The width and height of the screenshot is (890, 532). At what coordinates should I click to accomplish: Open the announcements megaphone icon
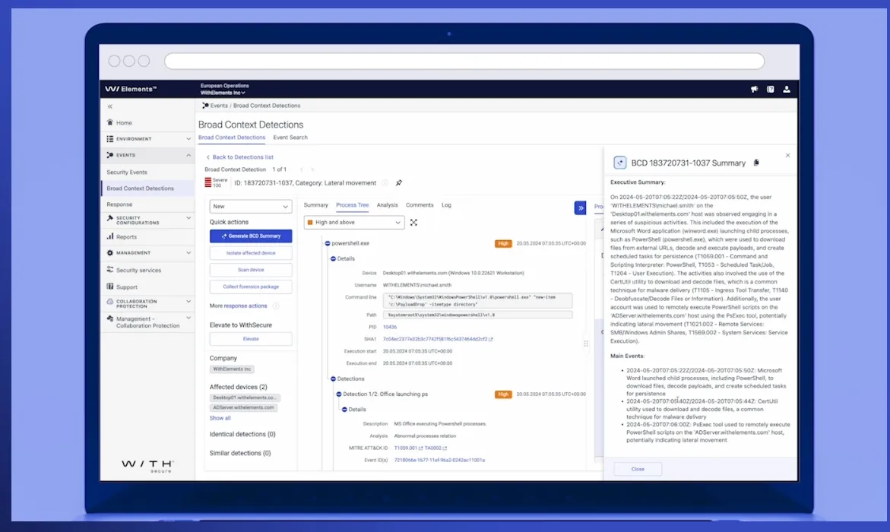[755, 89]
